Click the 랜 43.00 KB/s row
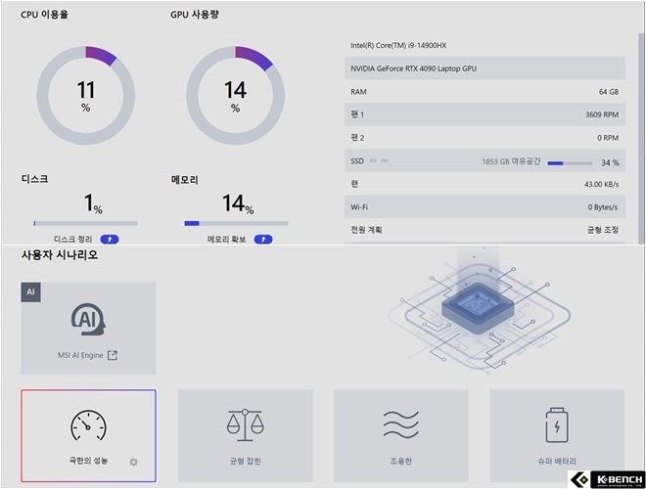 [x=484, y=184]
